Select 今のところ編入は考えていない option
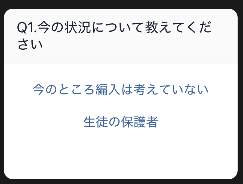 [x=120, y=89]
